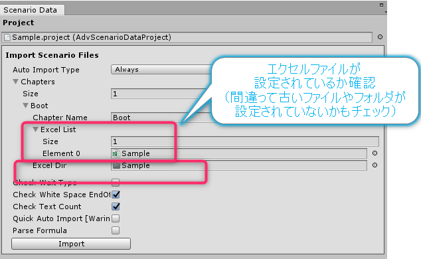Screen dimensions: 421x259
Task: Enable the Quick Auto Import checkbox
Action: pos(116,218)
